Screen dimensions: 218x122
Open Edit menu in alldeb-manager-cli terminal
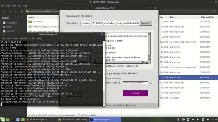click(x=9, y=38)
